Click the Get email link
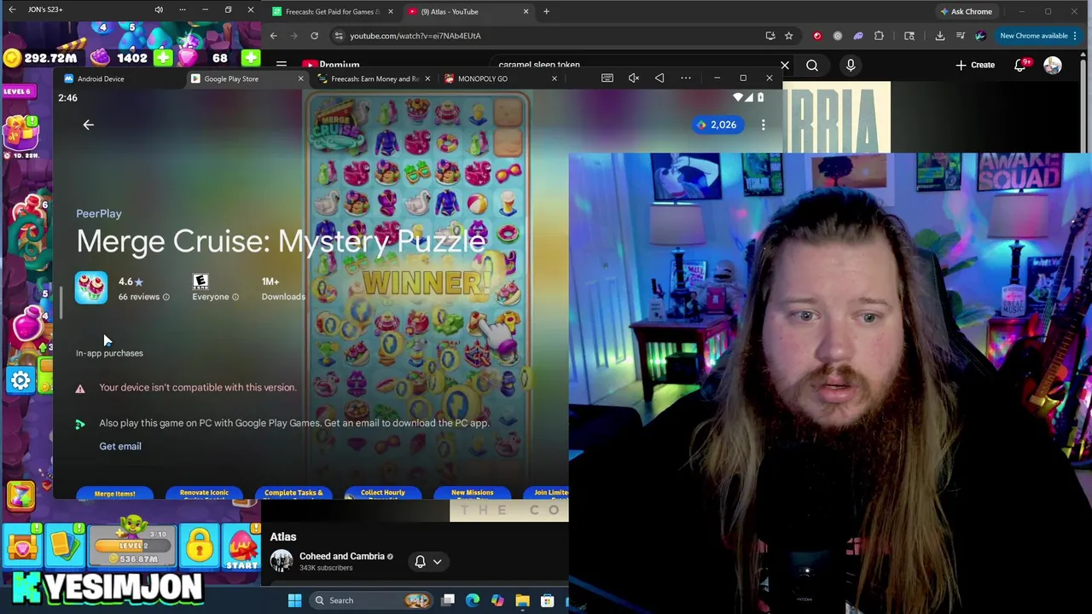 [120, 446]
